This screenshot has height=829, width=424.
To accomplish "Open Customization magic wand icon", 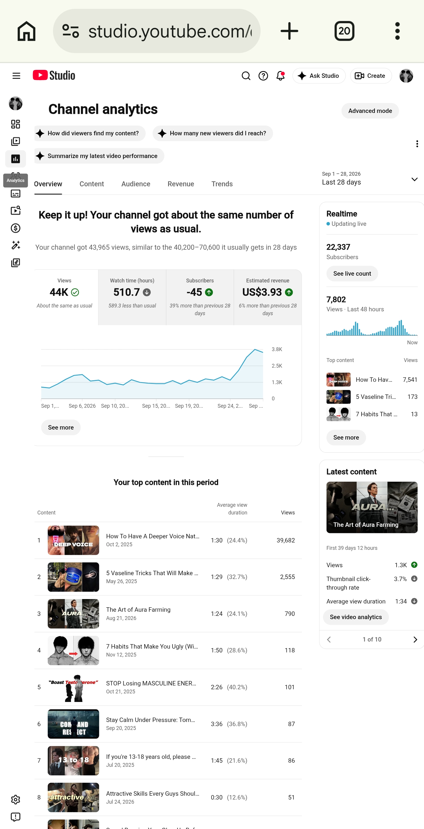I will (15, 246).
